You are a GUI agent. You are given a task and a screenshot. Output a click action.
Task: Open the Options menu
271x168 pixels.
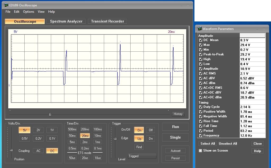tap(29, 12)
